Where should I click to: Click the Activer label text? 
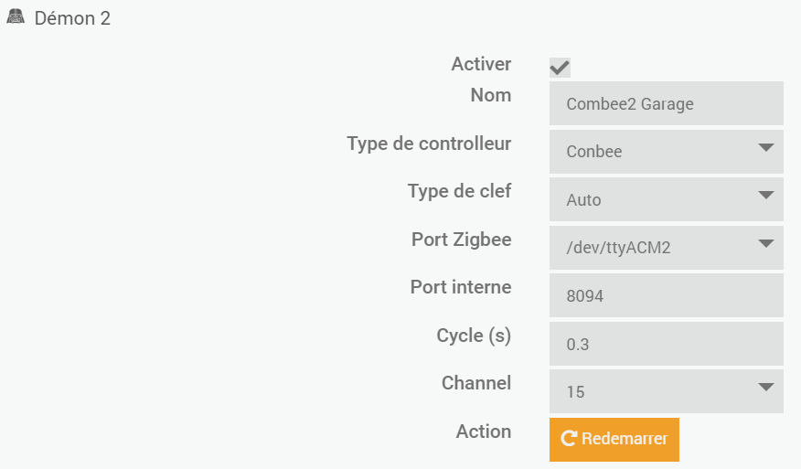coord(481,64)
